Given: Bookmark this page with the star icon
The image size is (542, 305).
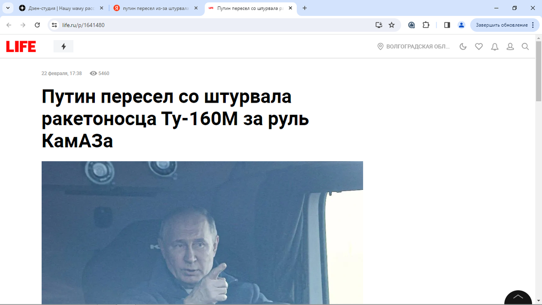Looking at the screenshot, I should (x=392, y=25).
